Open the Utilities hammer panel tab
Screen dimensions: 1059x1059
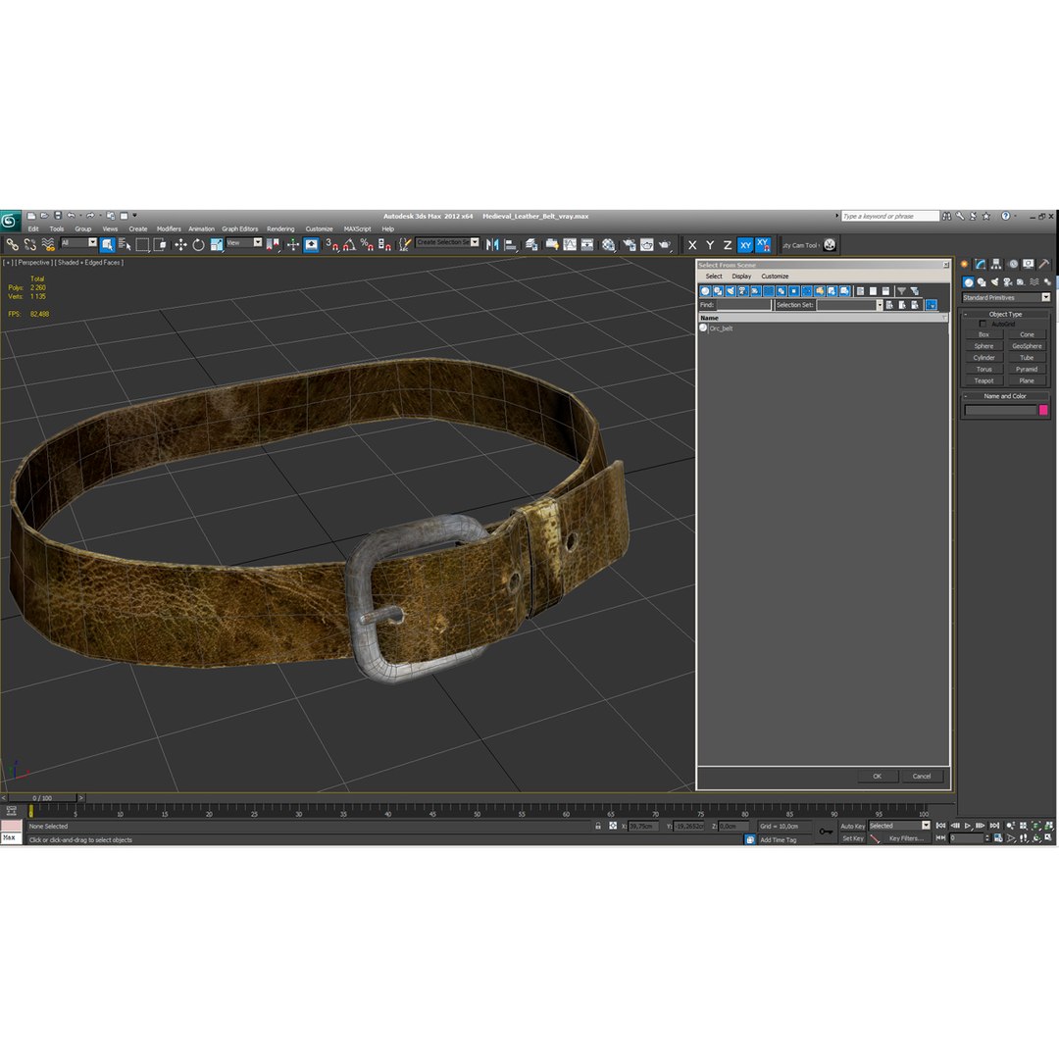coord(1044,264)
